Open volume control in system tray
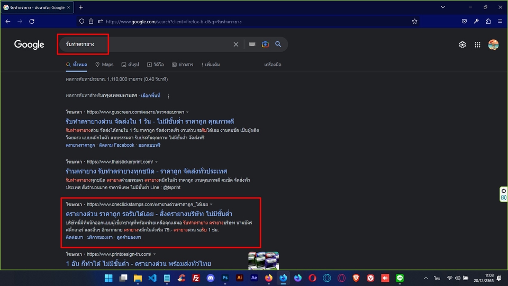 [457, 278]
